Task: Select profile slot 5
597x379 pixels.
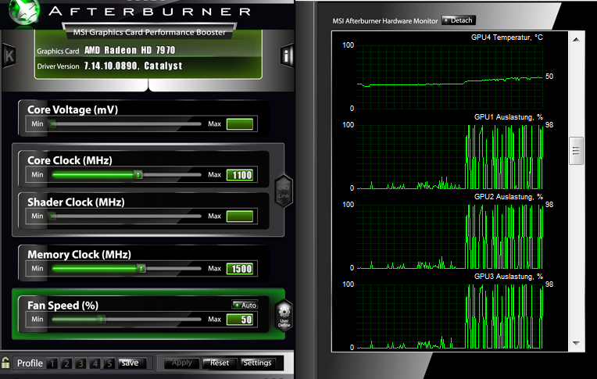Action: click(109, 363)
